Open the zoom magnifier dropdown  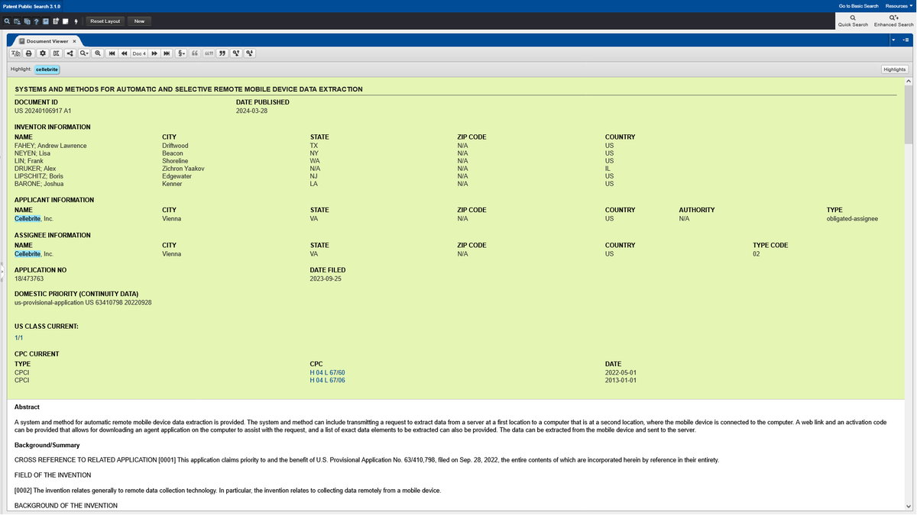tap(84, 53)
